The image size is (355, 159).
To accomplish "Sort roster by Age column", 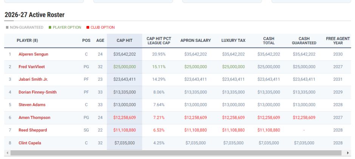I will click(x=100, y=41).
